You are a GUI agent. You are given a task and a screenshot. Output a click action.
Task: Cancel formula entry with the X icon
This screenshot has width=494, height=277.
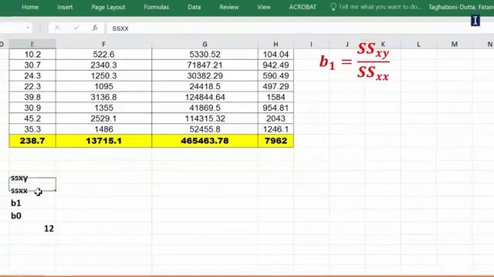pos(57,28)
